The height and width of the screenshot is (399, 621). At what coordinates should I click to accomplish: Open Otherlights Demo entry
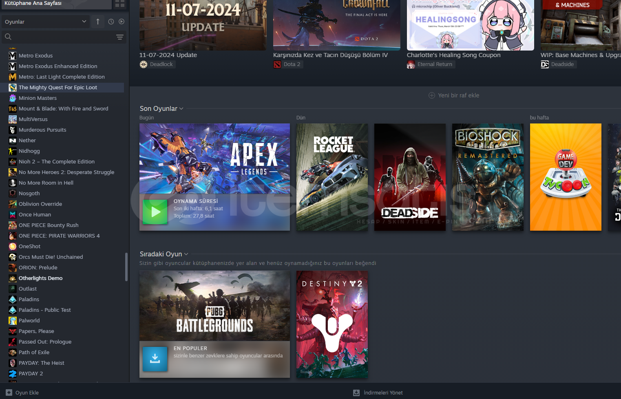coord(62,278)
